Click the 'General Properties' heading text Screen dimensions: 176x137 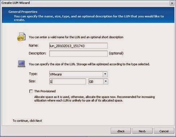pyautogui.click(x=23, y=12)
